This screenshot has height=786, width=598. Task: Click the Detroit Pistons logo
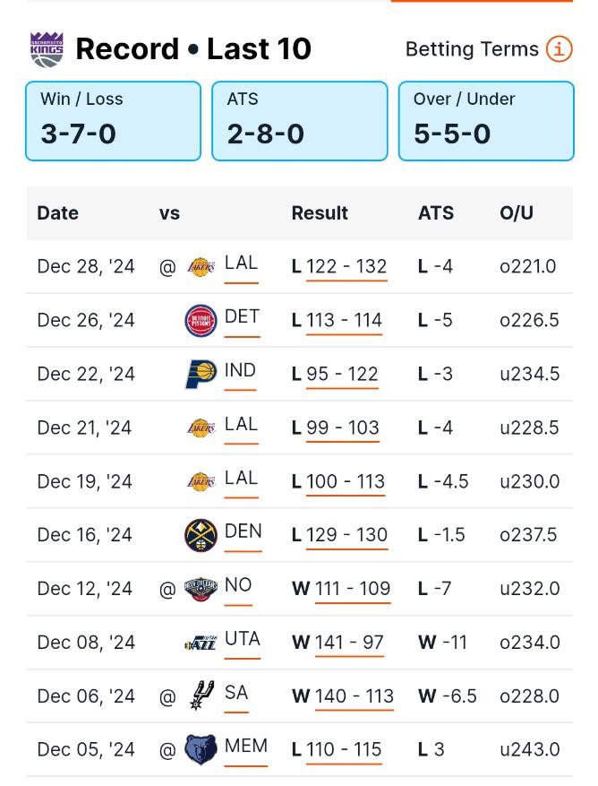tap(201, 320)
